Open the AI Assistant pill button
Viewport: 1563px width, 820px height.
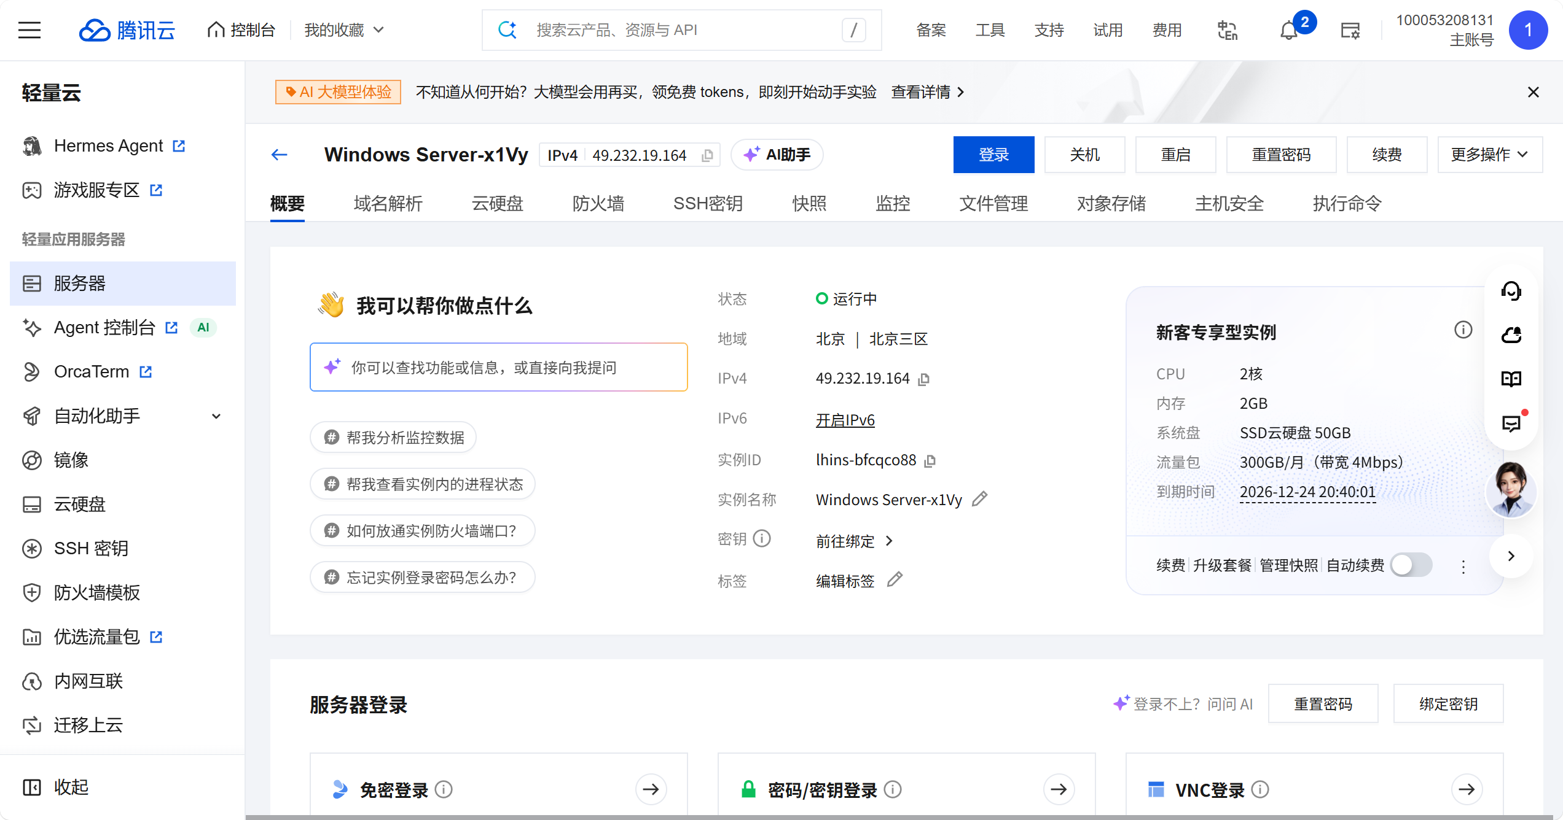tap(777, 155)
